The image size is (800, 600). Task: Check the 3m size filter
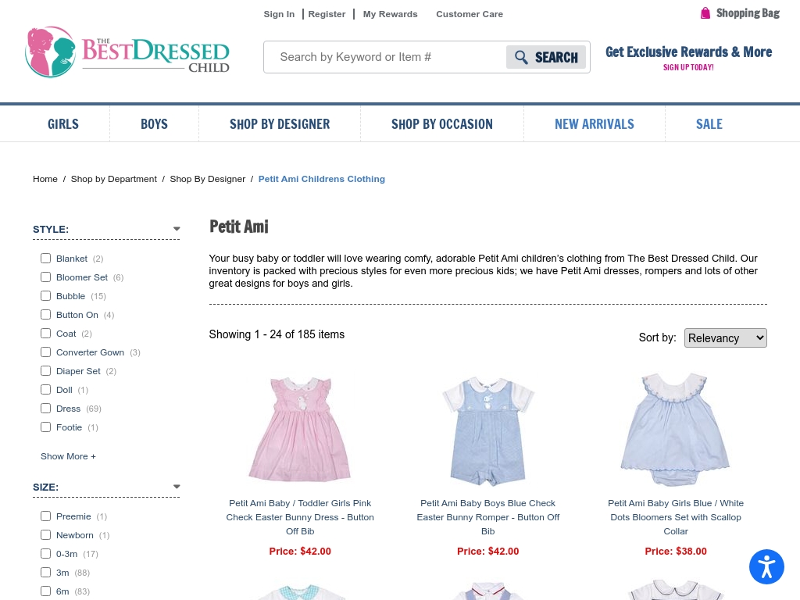coord(45,572)
